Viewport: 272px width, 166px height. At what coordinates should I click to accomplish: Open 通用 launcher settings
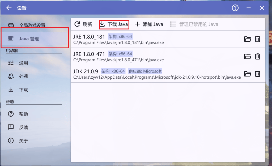(x=23, y=63)
